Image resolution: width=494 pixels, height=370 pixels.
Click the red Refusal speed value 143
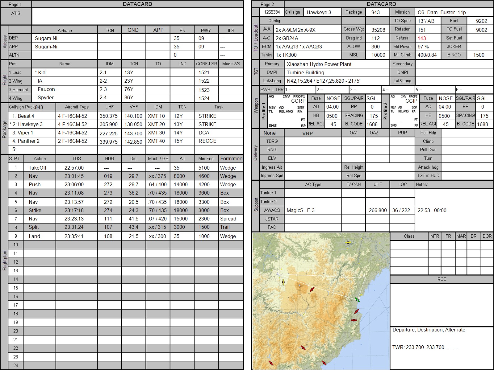(422, 38)
